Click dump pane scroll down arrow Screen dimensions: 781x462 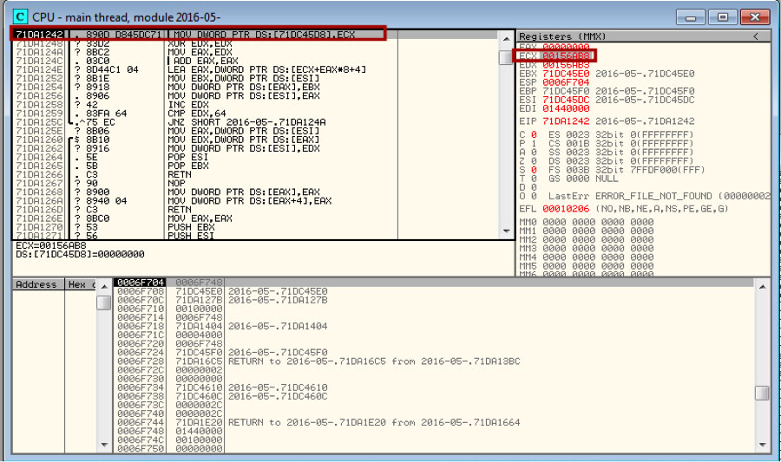coord(103,444)
